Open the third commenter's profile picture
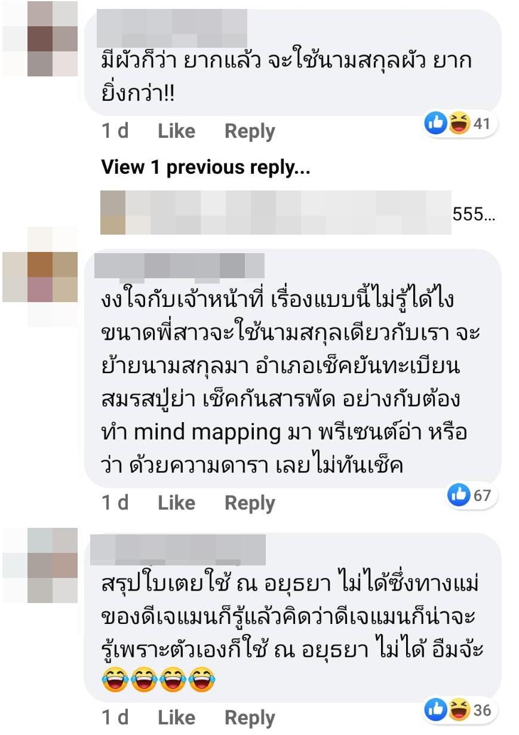 point(40,565)
